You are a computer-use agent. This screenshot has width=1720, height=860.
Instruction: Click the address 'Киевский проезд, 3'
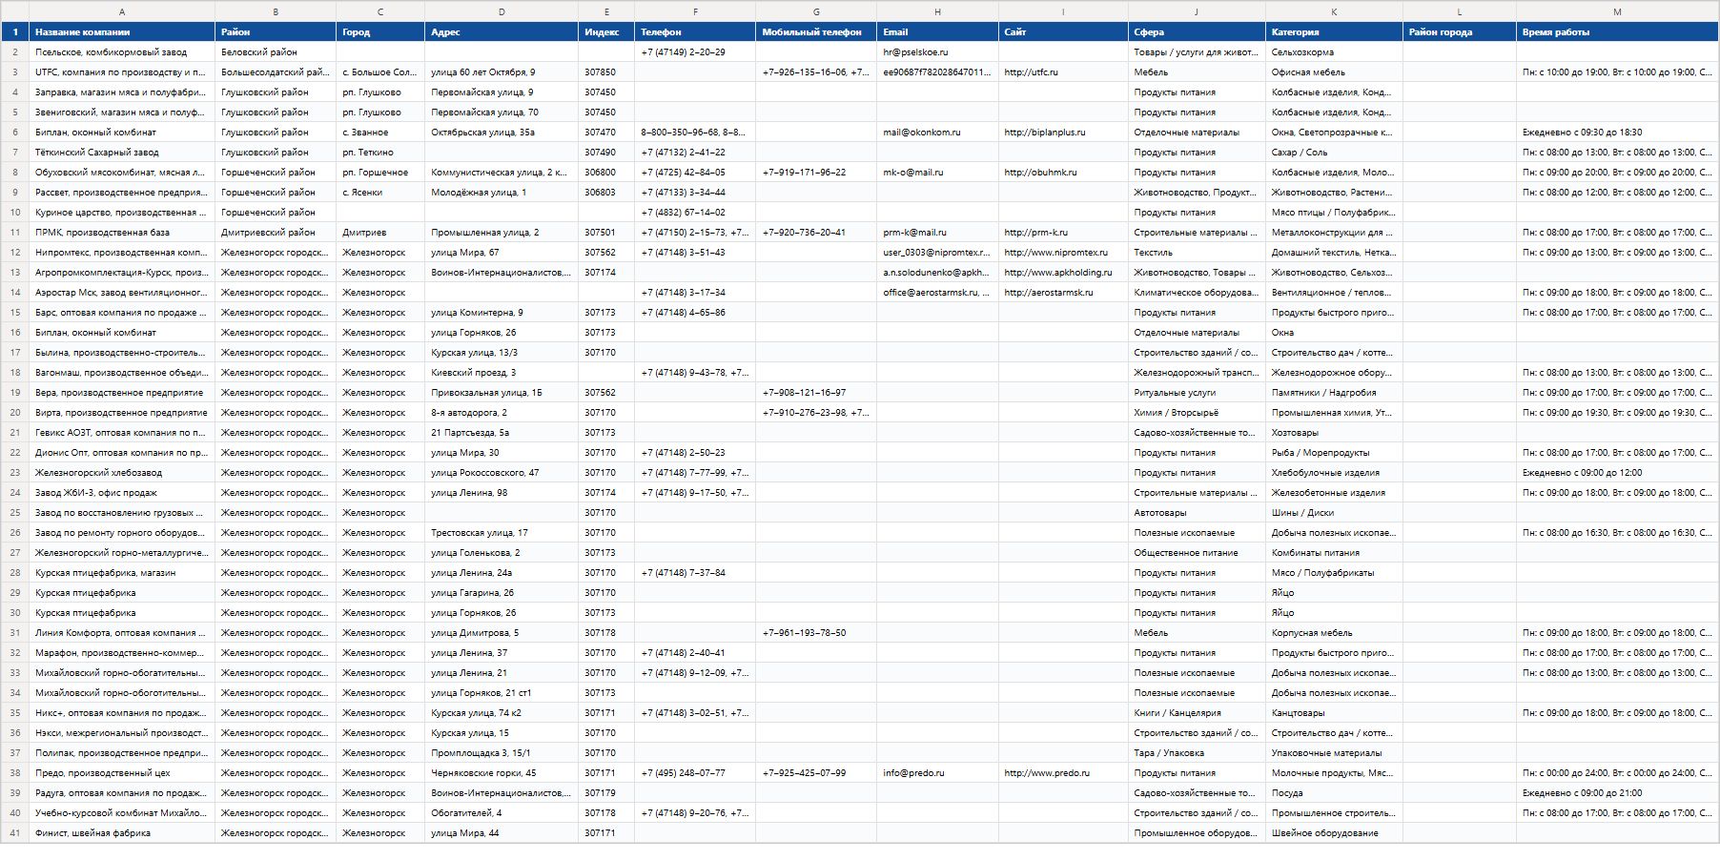502,373
